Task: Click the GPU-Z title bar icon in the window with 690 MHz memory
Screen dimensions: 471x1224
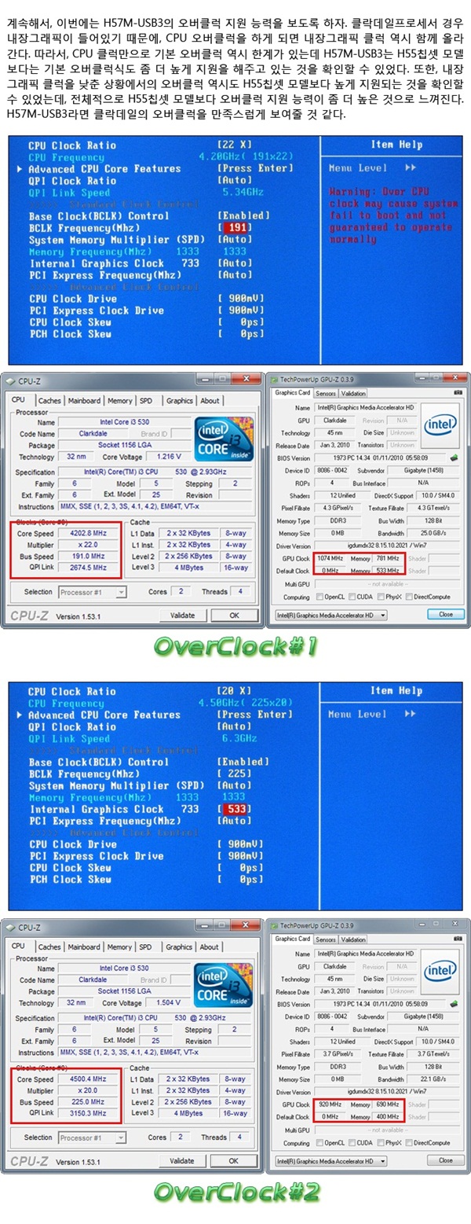Action: 274,924
